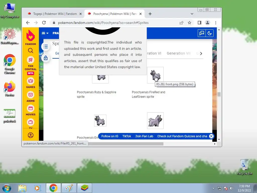The height and width of the screenshot is (193, 257).
Task: Open BlueStacks taskbar icon
Action: click(x=85, y=188)
